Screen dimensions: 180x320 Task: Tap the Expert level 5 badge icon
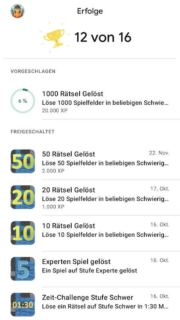pyautogui.click(x=23, y=269)
